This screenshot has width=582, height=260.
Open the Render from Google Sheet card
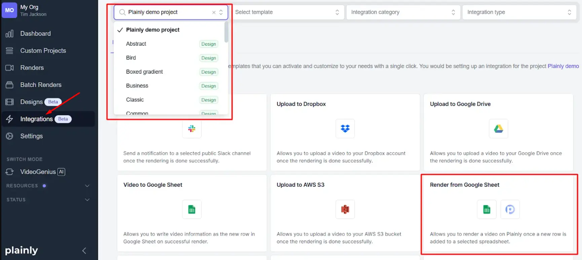point(498,213)
